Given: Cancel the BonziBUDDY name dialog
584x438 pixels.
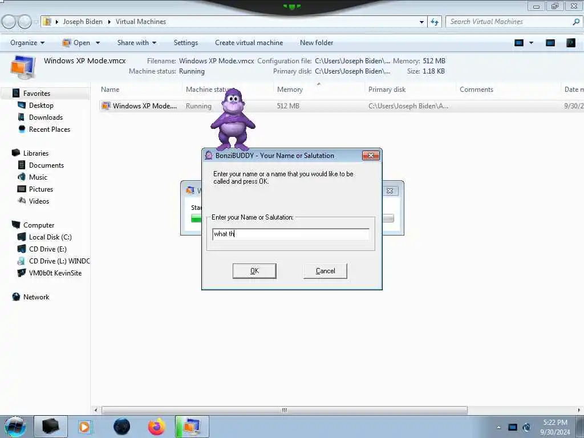Looking at the screenshot, I should (325, 271).
